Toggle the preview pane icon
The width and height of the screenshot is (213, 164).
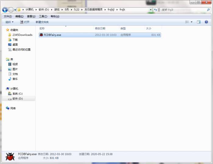pyautogui.click(x=199, y=22)
